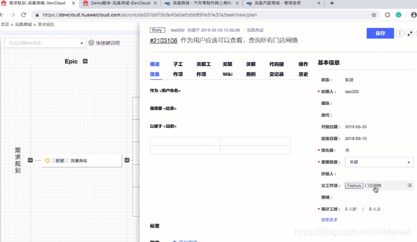Image resolution: width=417 pixels, height=242 pixels.
Task: Edit the story title text
Action: point(239,40)
